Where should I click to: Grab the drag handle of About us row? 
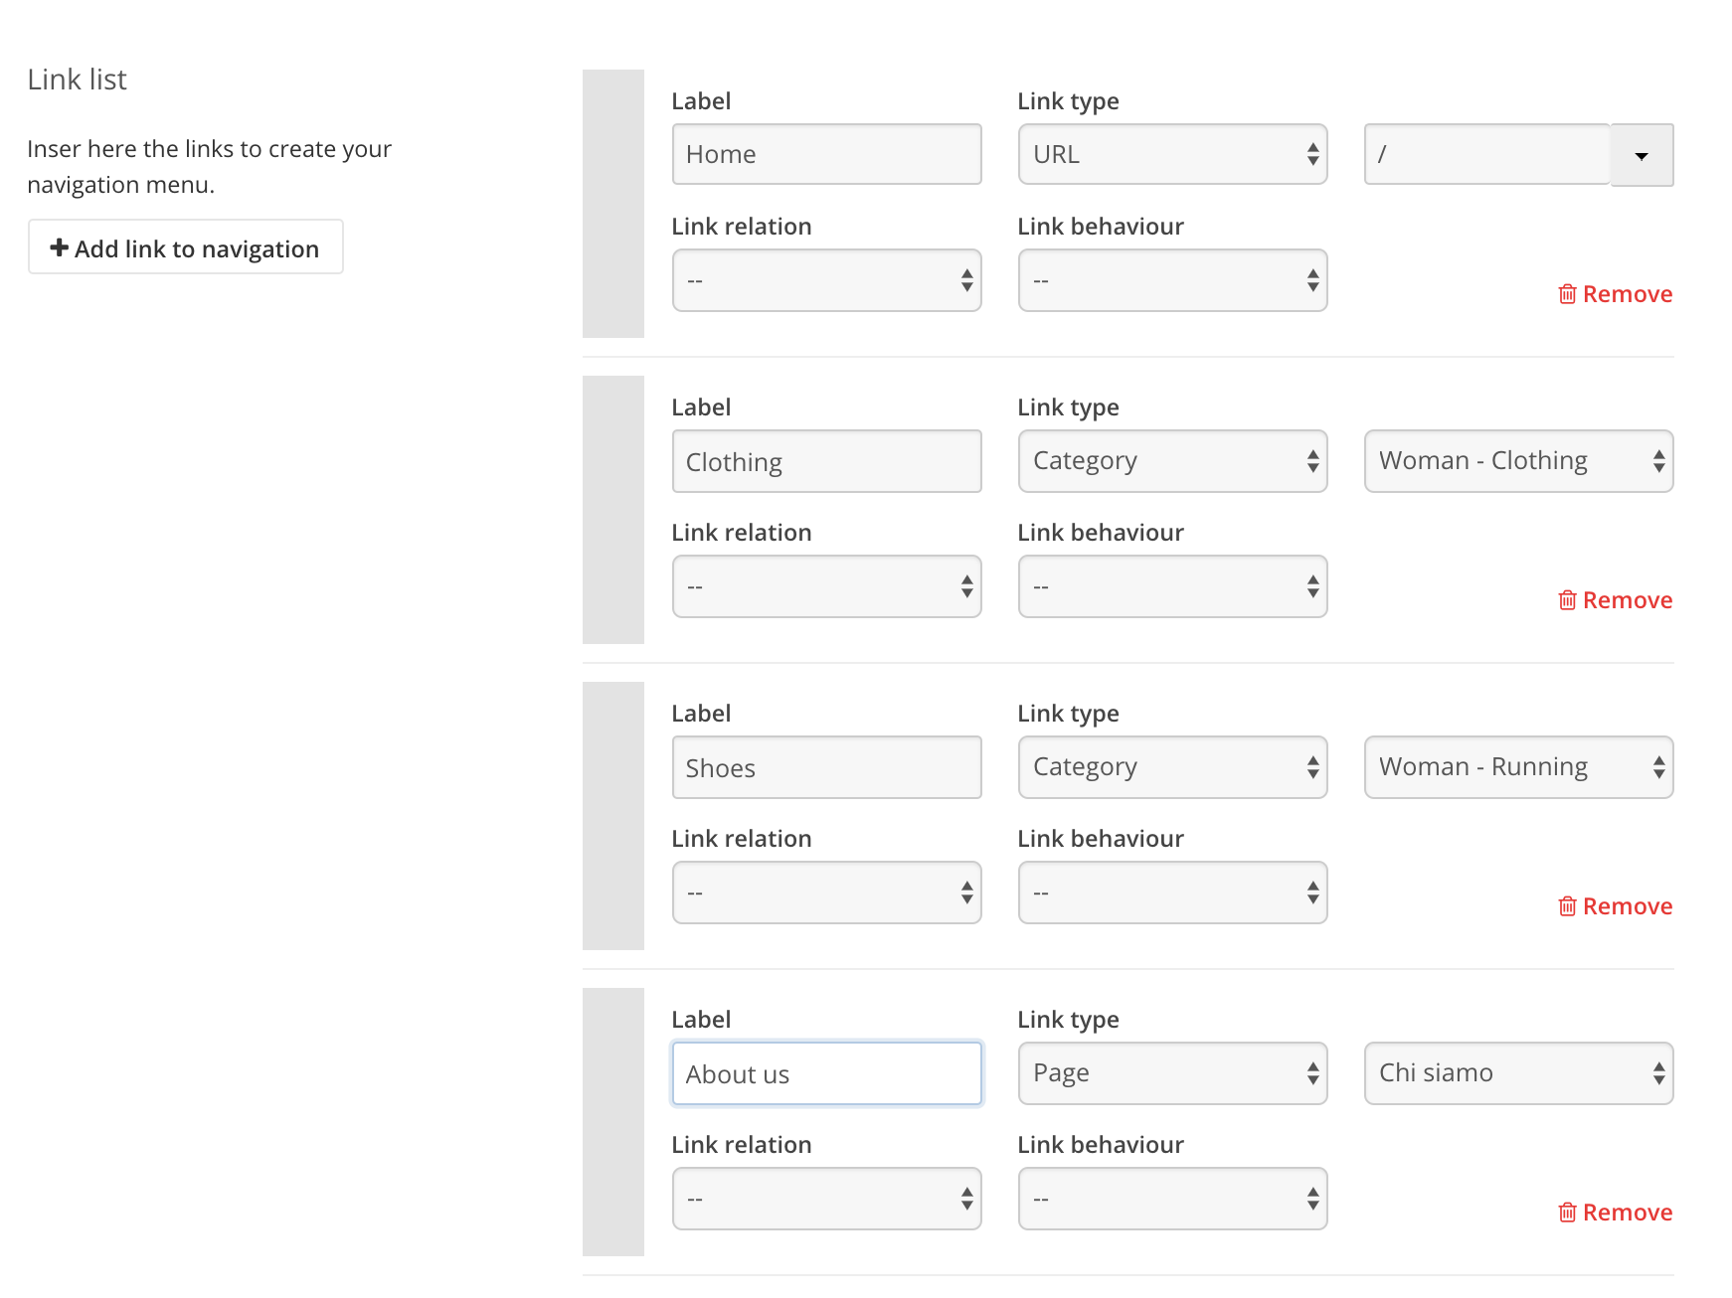pos(613,1122)
